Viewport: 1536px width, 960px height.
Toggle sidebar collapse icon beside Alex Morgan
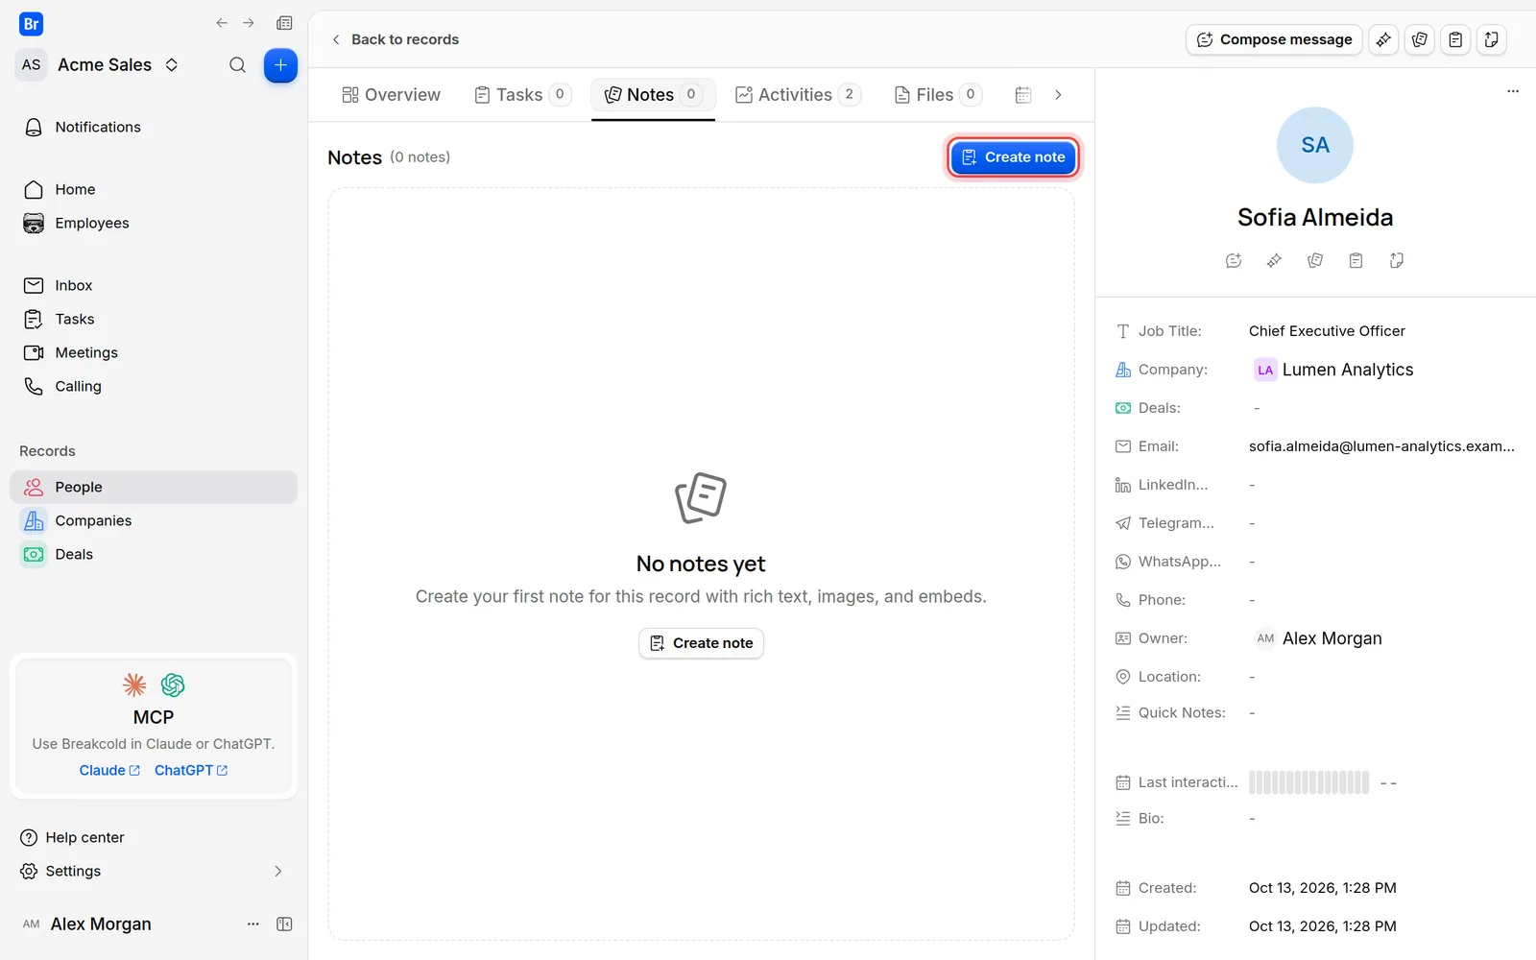284,924
